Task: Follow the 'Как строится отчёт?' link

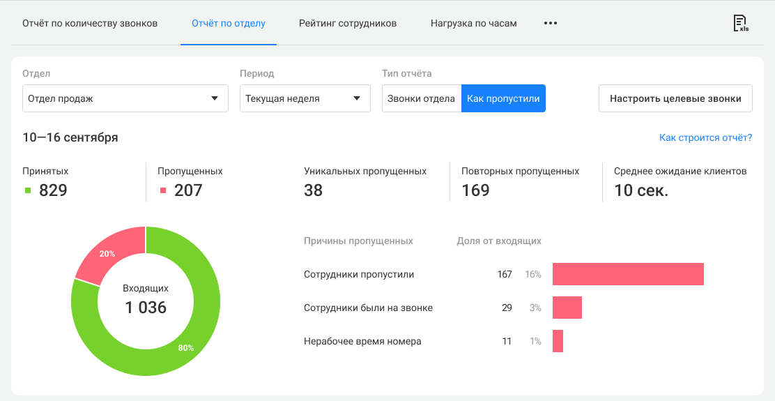Action: pos(705,137)
